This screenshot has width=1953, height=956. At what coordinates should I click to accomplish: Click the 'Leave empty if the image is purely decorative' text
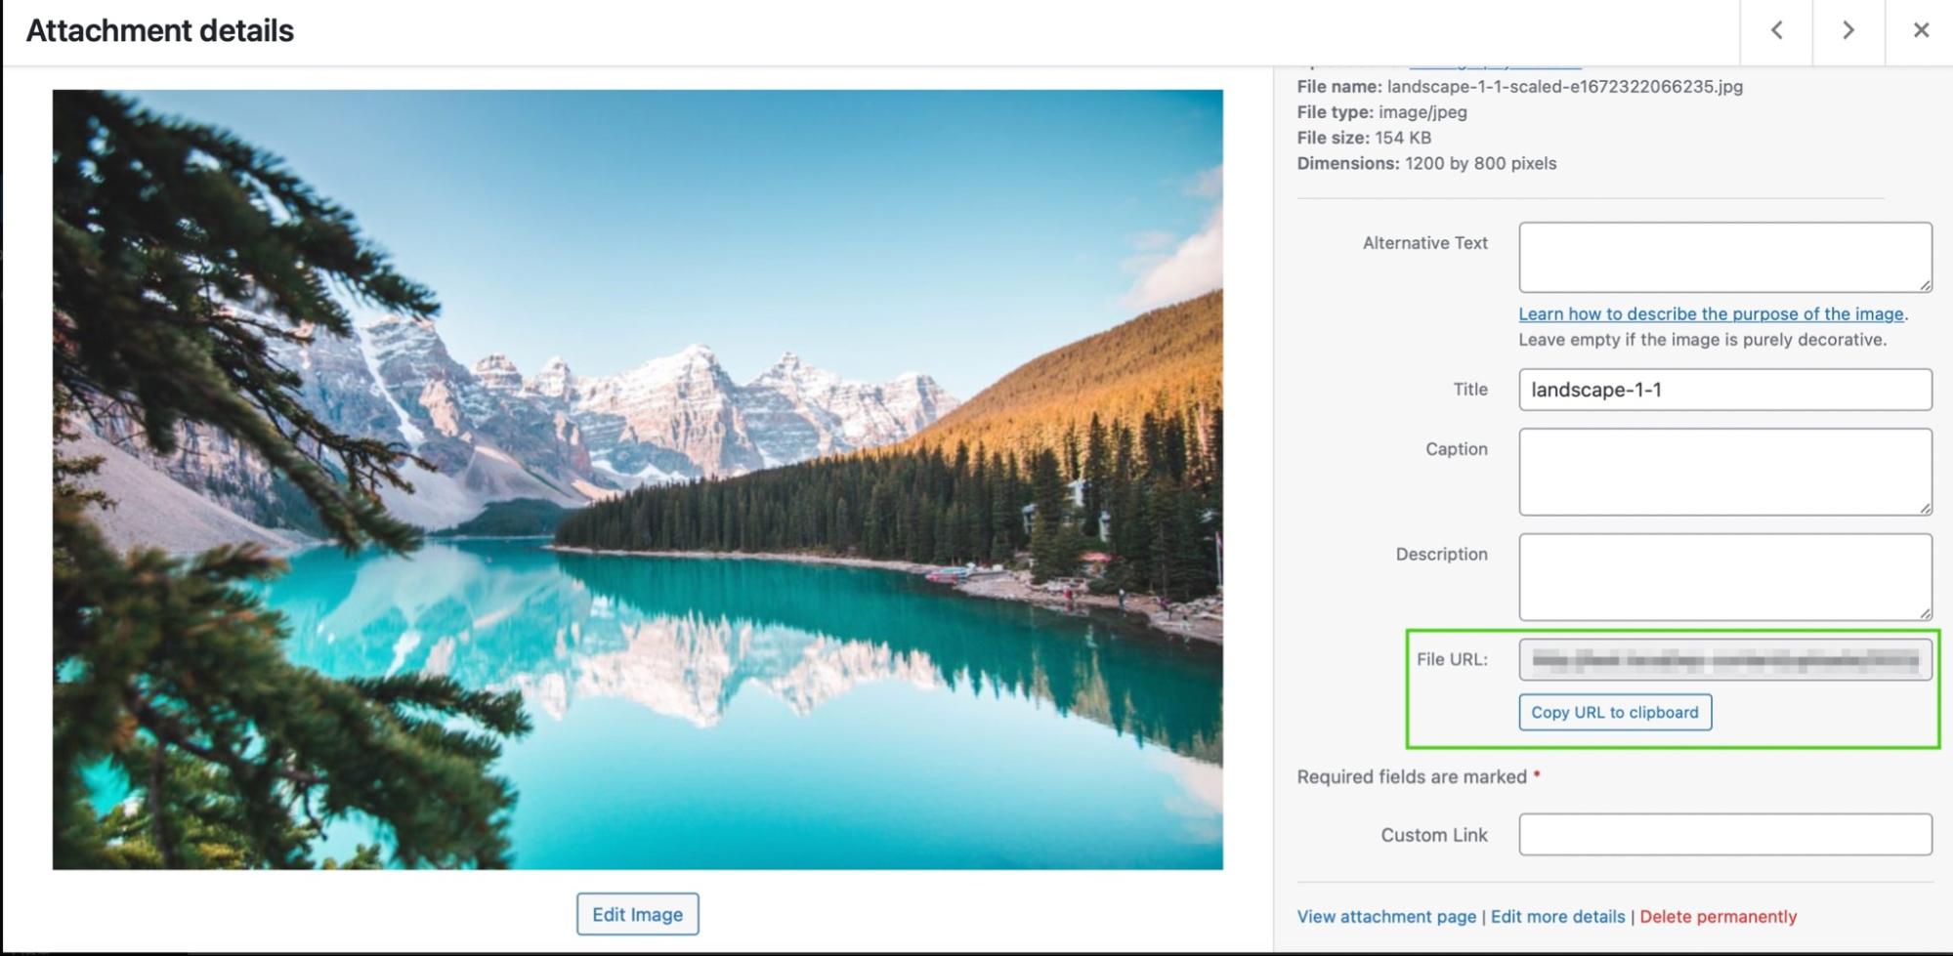tap(1702, 340)
